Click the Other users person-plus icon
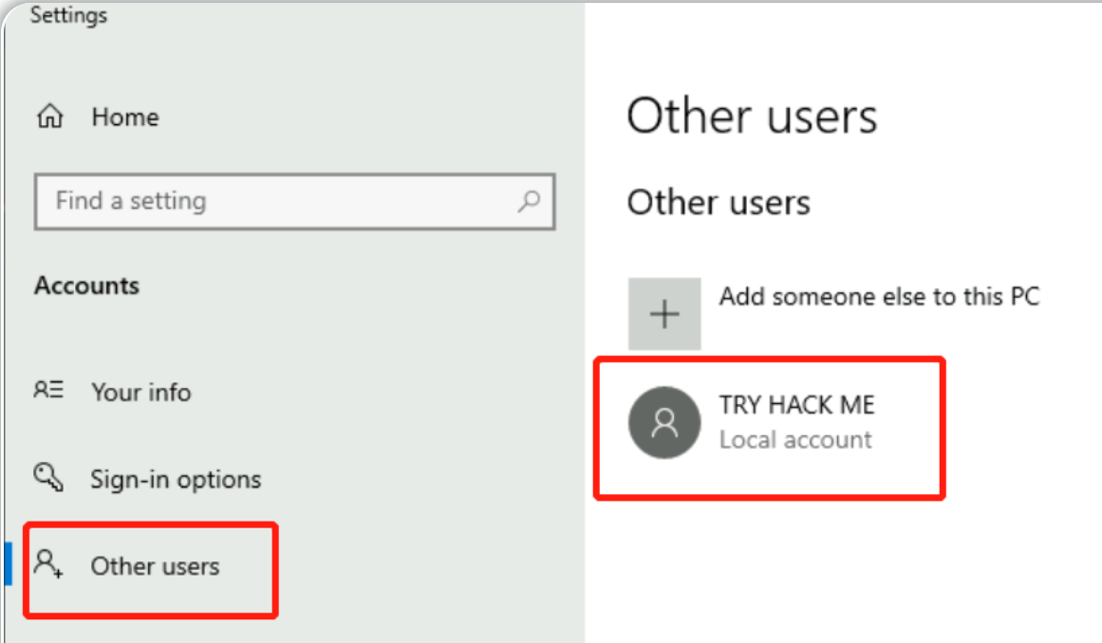Image resolution: width=1102 pixels, height=643 pixels. tap(48, 564)
